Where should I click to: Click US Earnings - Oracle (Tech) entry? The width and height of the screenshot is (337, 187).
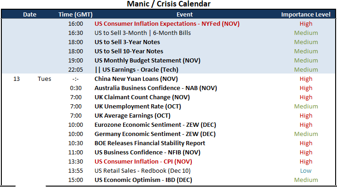coord(136,70)
